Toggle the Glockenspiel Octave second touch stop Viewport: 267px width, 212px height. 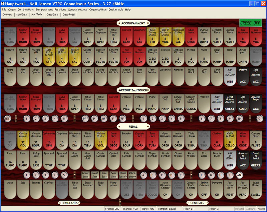click(191, 103)
